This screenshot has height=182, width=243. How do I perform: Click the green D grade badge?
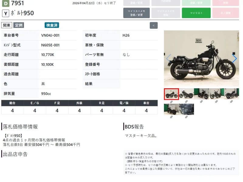[x=6, y=3]
